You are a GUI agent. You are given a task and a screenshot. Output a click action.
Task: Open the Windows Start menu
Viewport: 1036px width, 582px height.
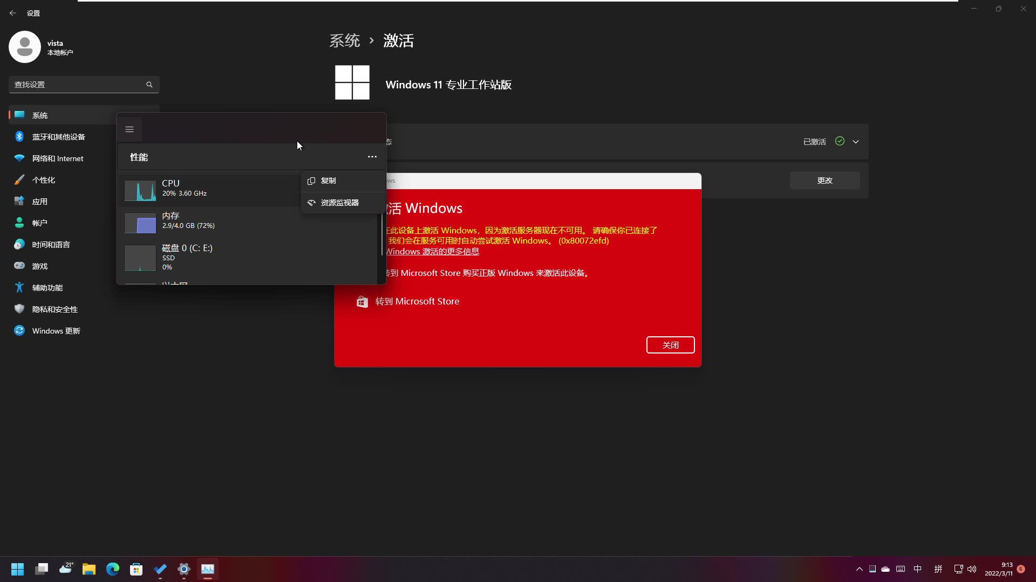pyautogui.click(x=18, y=569)
